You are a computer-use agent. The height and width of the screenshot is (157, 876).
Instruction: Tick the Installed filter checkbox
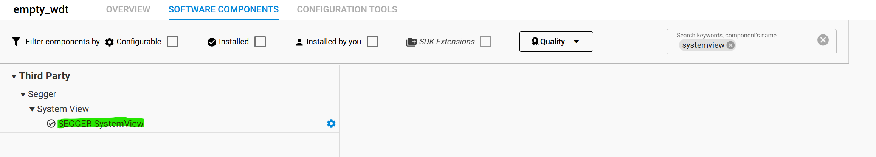coord(260,42)
